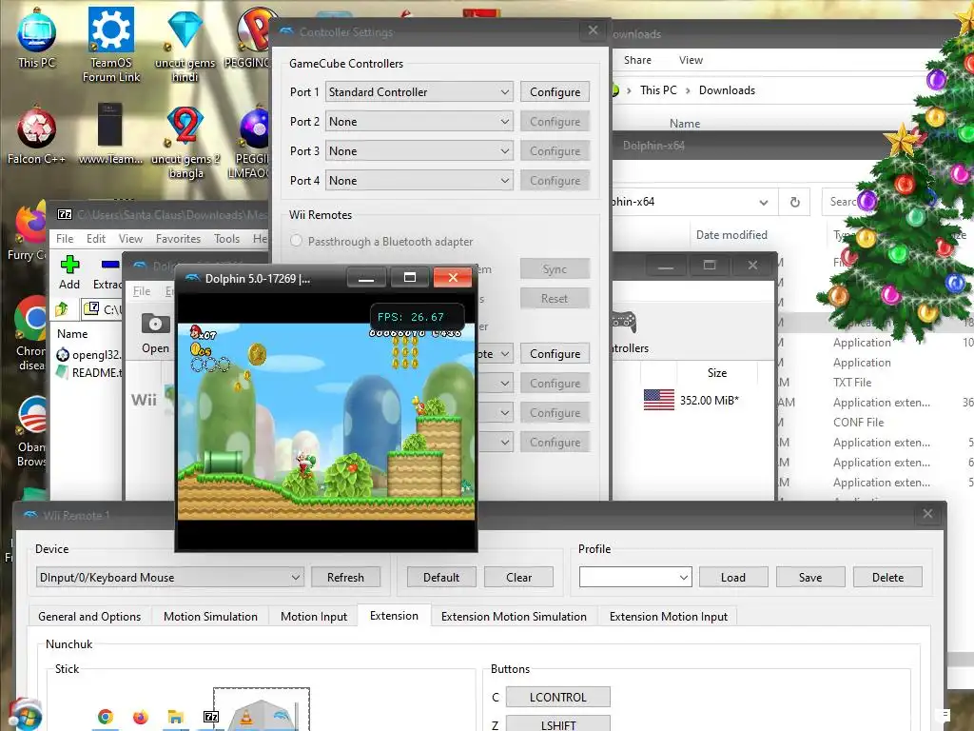
Task: Open File Explorer from the taskbar
Action: [x=176, y=717]
